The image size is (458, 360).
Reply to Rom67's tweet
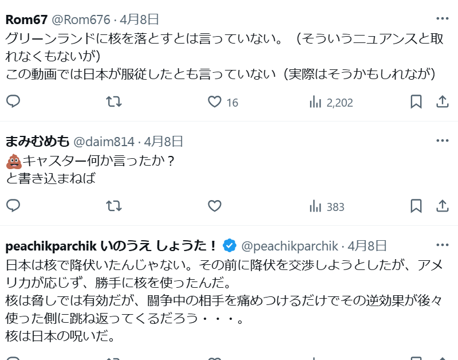13,101
